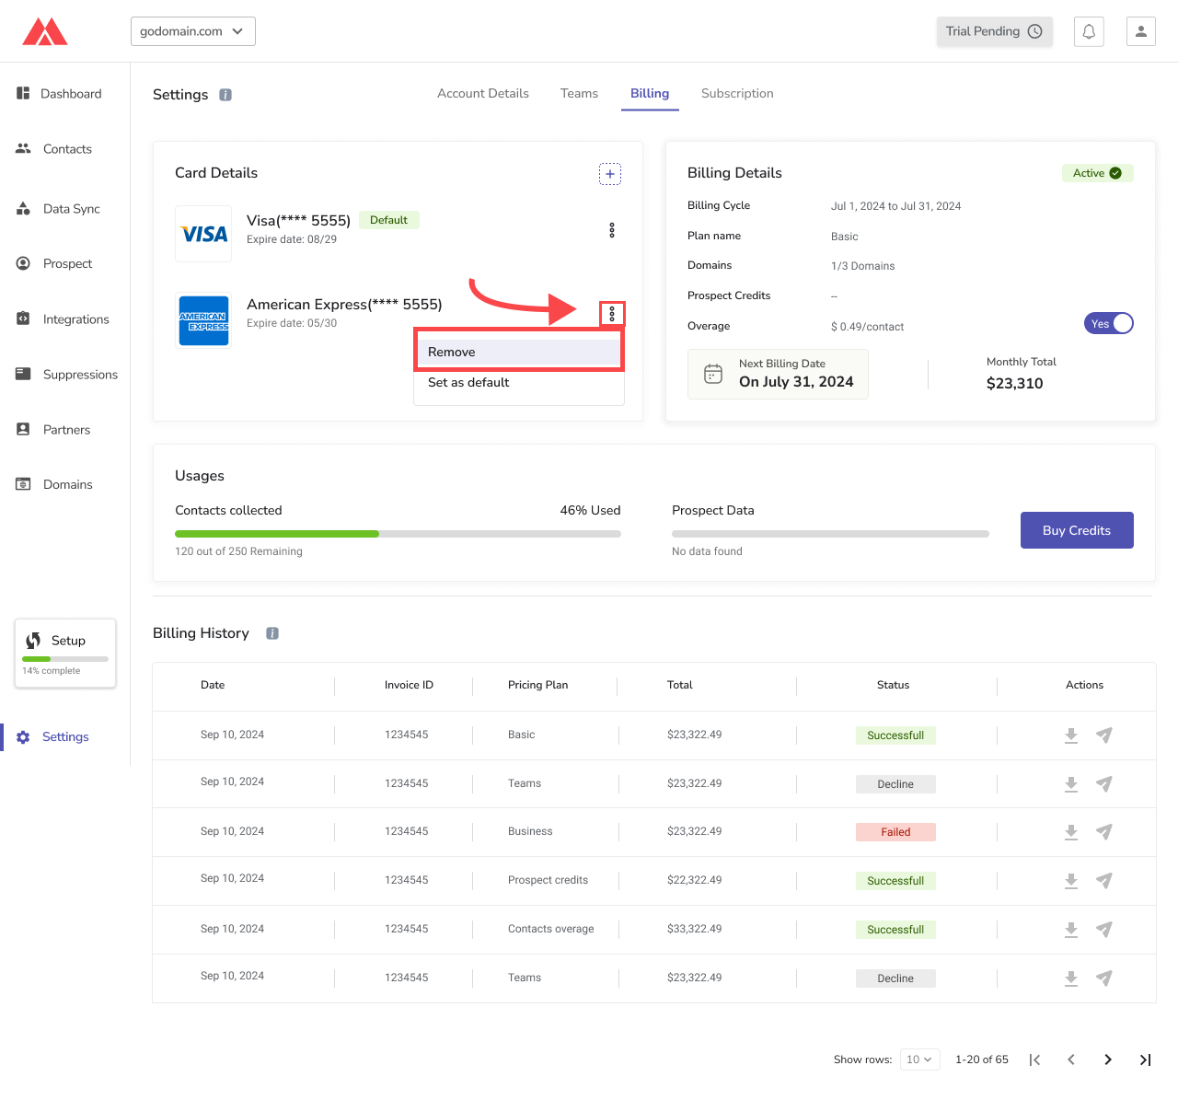Toggle the Overage switch off
Viewport: 1178px width, 1100px height.
[1108, 324]
